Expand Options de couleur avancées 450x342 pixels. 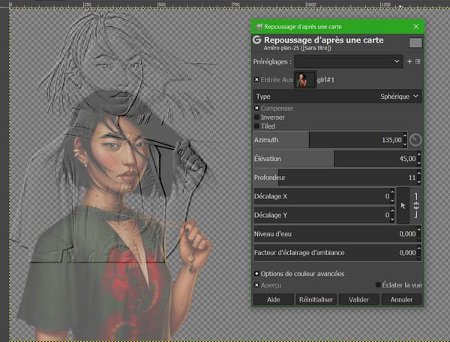pos(256,274)
